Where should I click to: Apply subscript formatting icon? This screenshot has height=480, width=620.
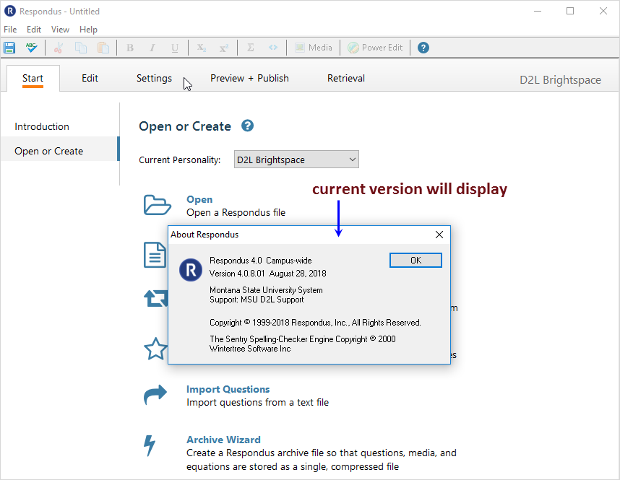point(202,48)
